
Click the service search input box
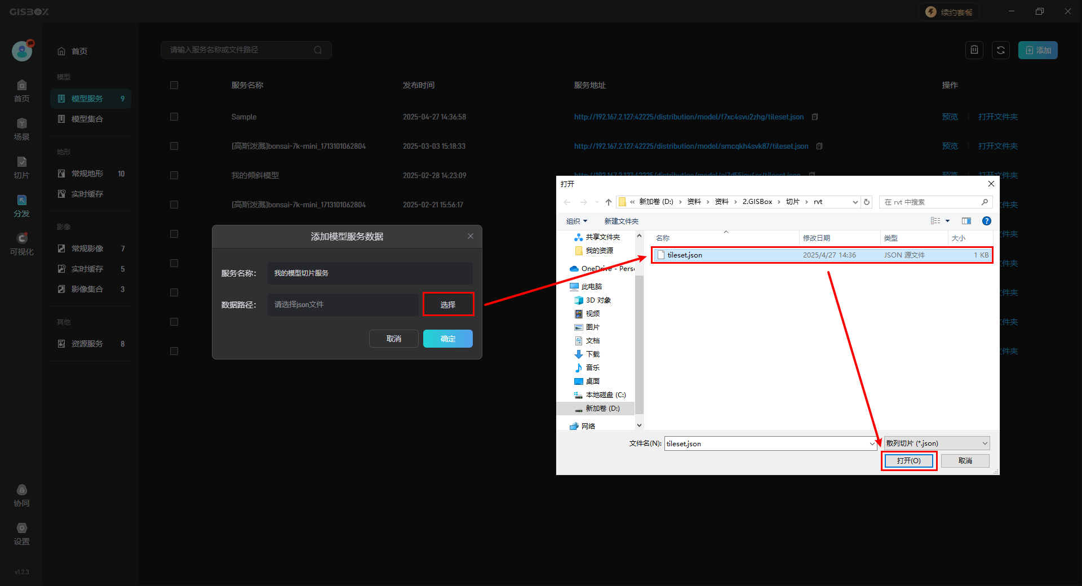(x=246, y=50)
